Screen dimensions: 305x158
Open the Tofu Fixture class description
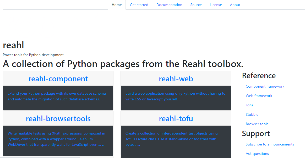pos(171,139)
